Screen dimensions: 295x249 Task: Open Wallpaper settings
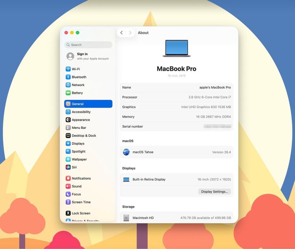coord(88,159)
